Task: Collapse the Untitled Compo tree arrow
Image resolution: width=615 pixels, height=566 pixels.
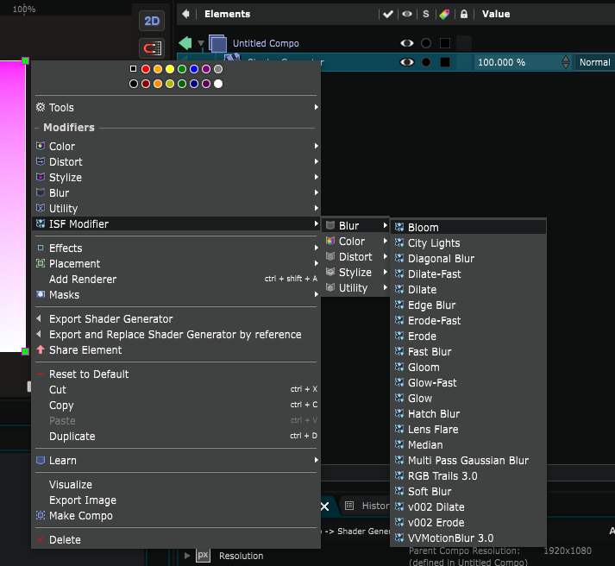Action: 201,43
